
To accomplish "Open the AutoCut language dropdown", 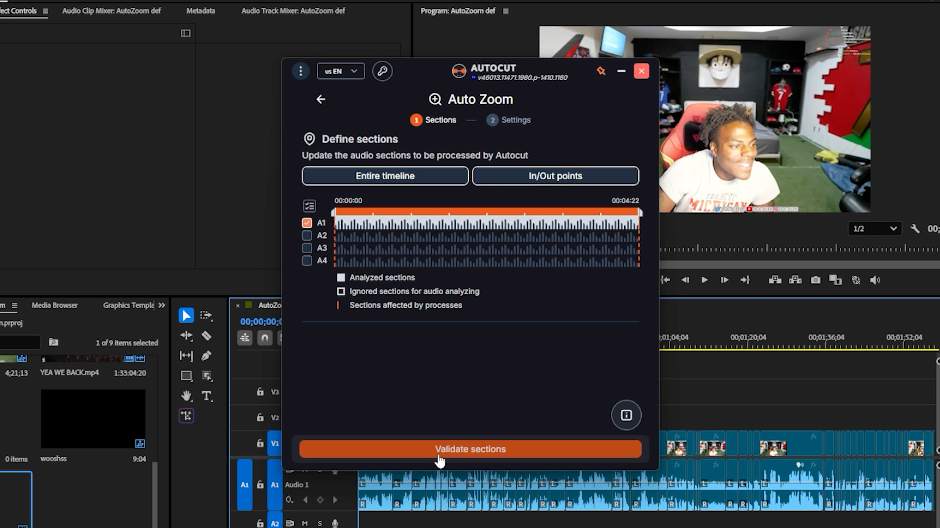I will click(341, 71).
